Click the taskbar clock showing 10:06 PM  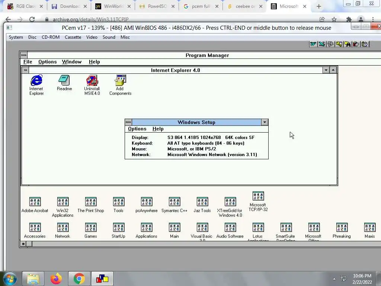pyautogui.click(x=362, y=279)
